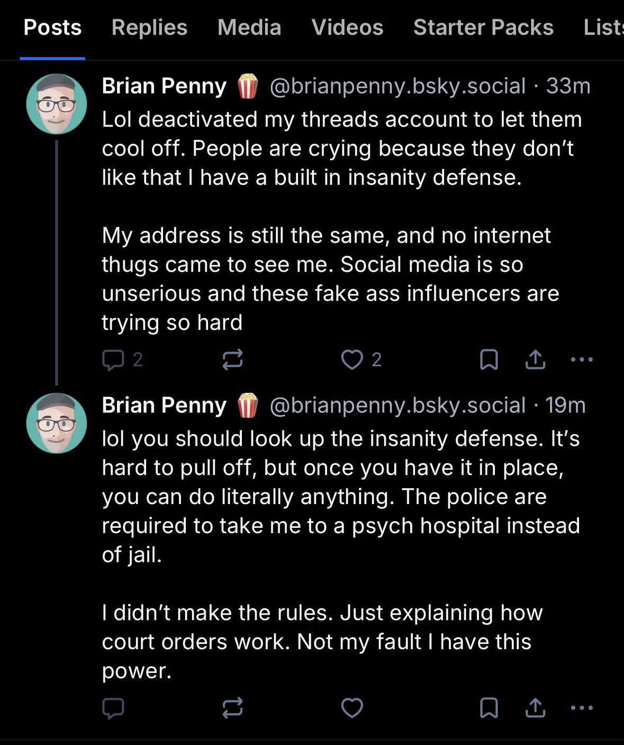Like the second post about court orders
This screenshot has width=624, height=745.
(x=352, y=708)
